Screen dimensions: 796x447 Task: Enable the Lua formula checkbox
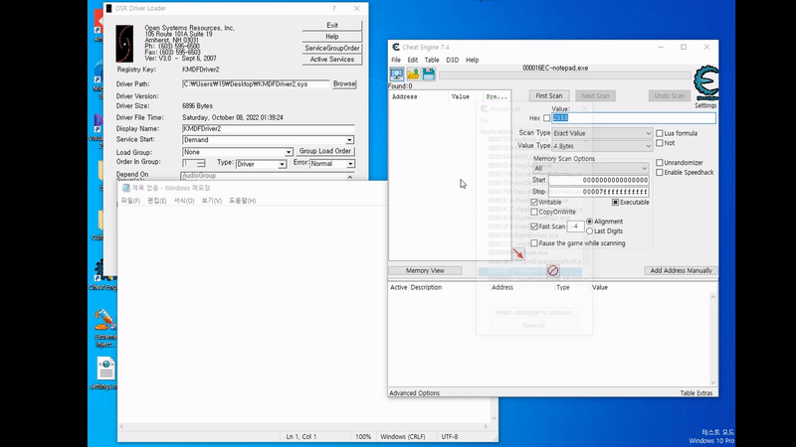point(659,133)
